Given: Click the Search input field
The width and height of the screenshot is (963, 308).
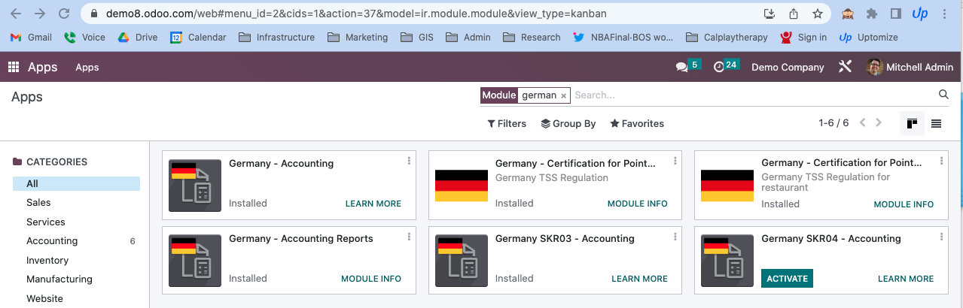Looking at the screenshot, I should click(753, 95).
